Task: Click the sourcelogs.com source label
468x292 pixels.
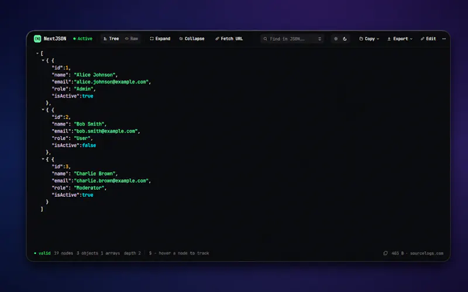Action: pyautogui.click(x=426, y=253)
